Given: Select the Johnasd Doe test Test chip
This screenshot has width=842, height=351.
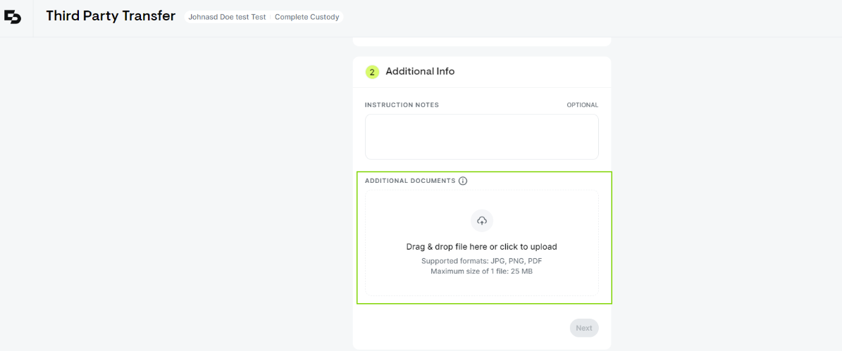Looking at the screenshot, I should (x=227, y=17).
